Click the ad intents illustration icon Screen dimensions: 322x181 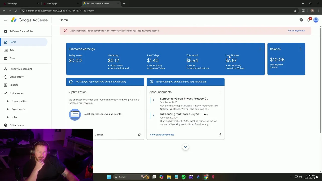coord(75,115)
